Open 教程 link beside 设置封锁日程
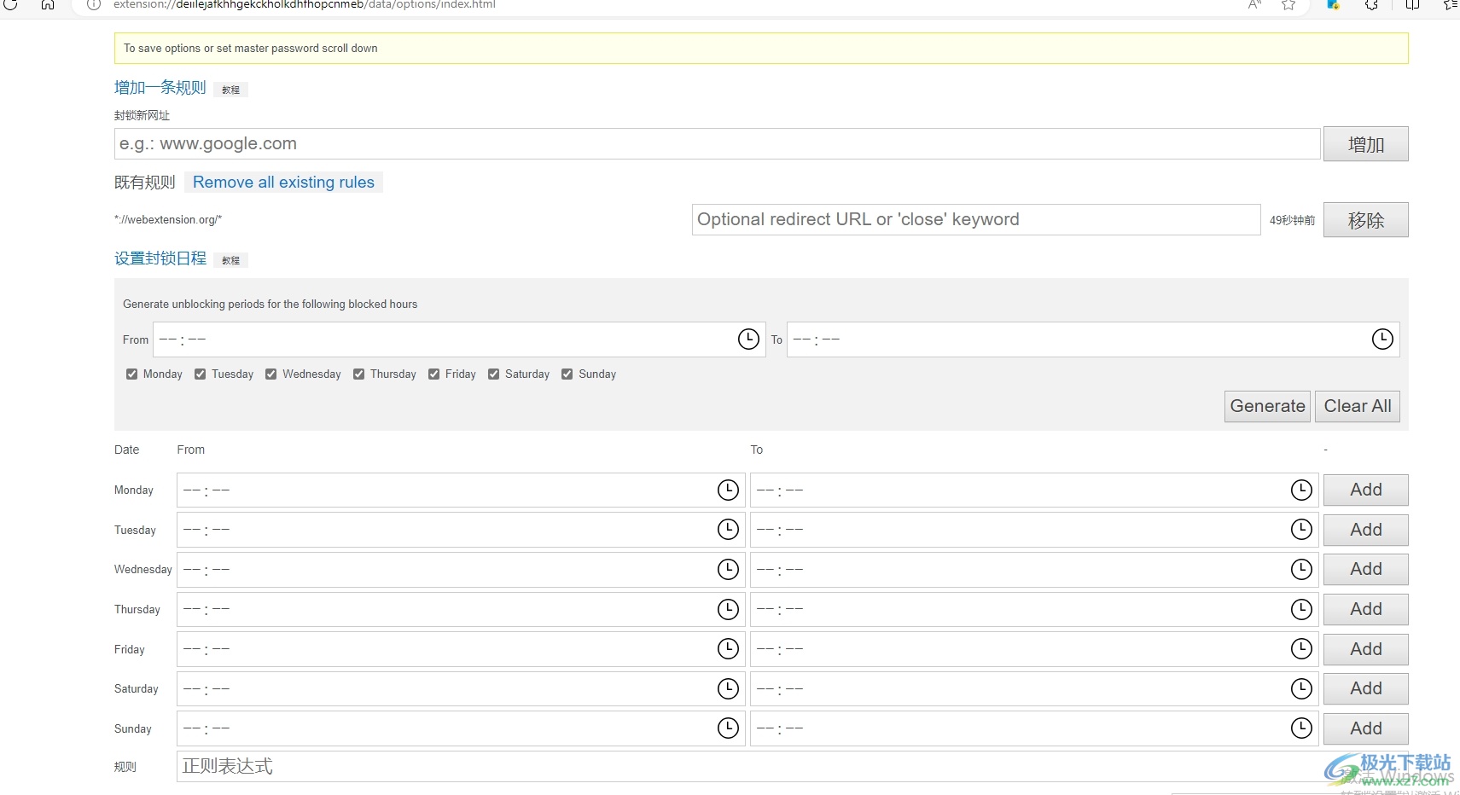Viewport: 1460px width, 795px height. (230, 260)
